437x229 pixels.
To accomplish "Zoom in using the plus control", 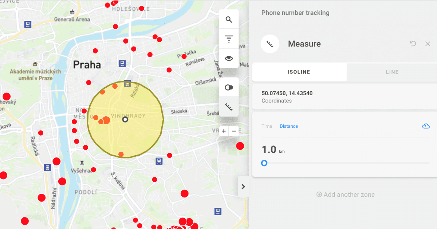I will (x=224, y=131).
